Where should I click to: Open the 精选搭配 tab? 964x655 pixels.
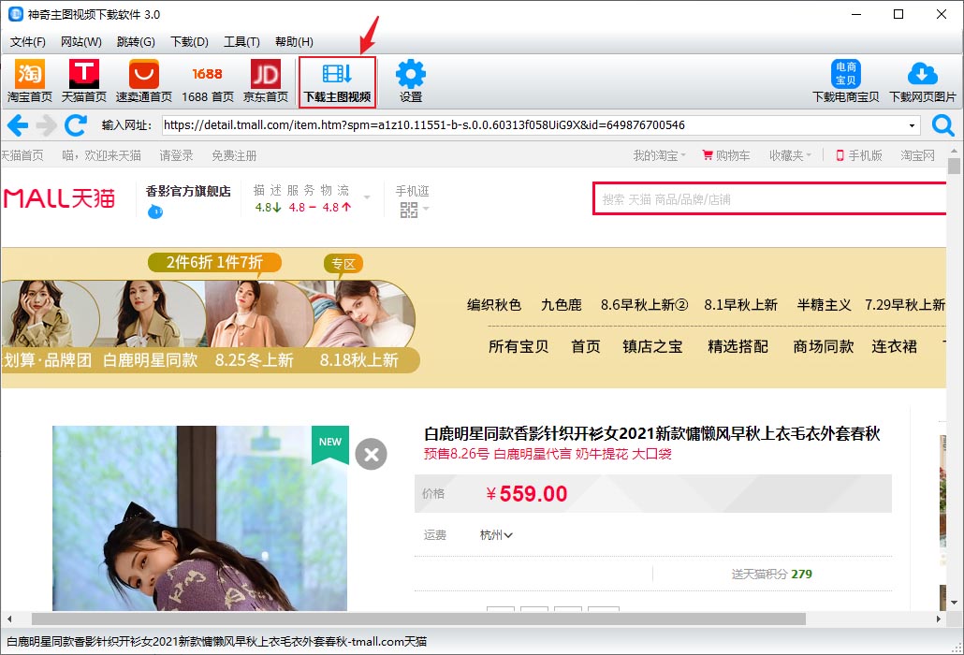[x=738, y=346]
